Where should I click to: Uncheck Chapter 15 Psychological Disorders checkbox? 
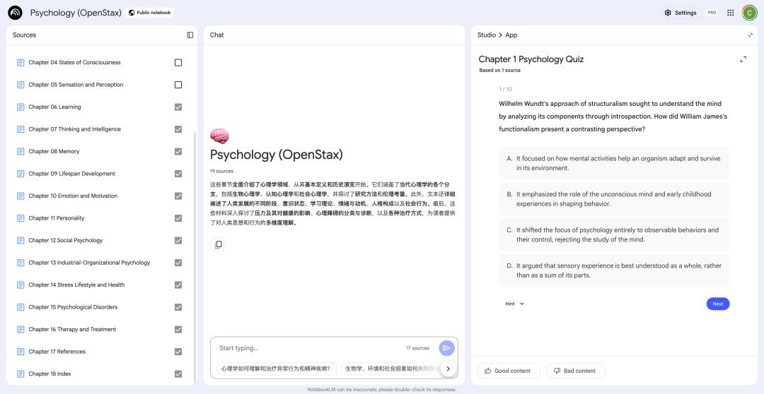click(x=178, y=307)
